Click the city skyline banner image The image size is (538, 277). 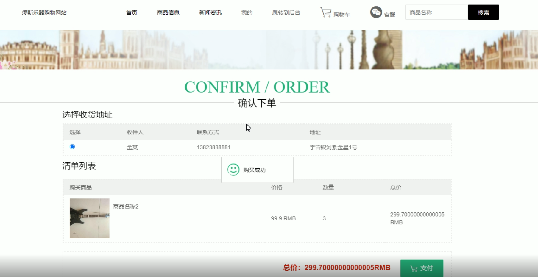269,50
